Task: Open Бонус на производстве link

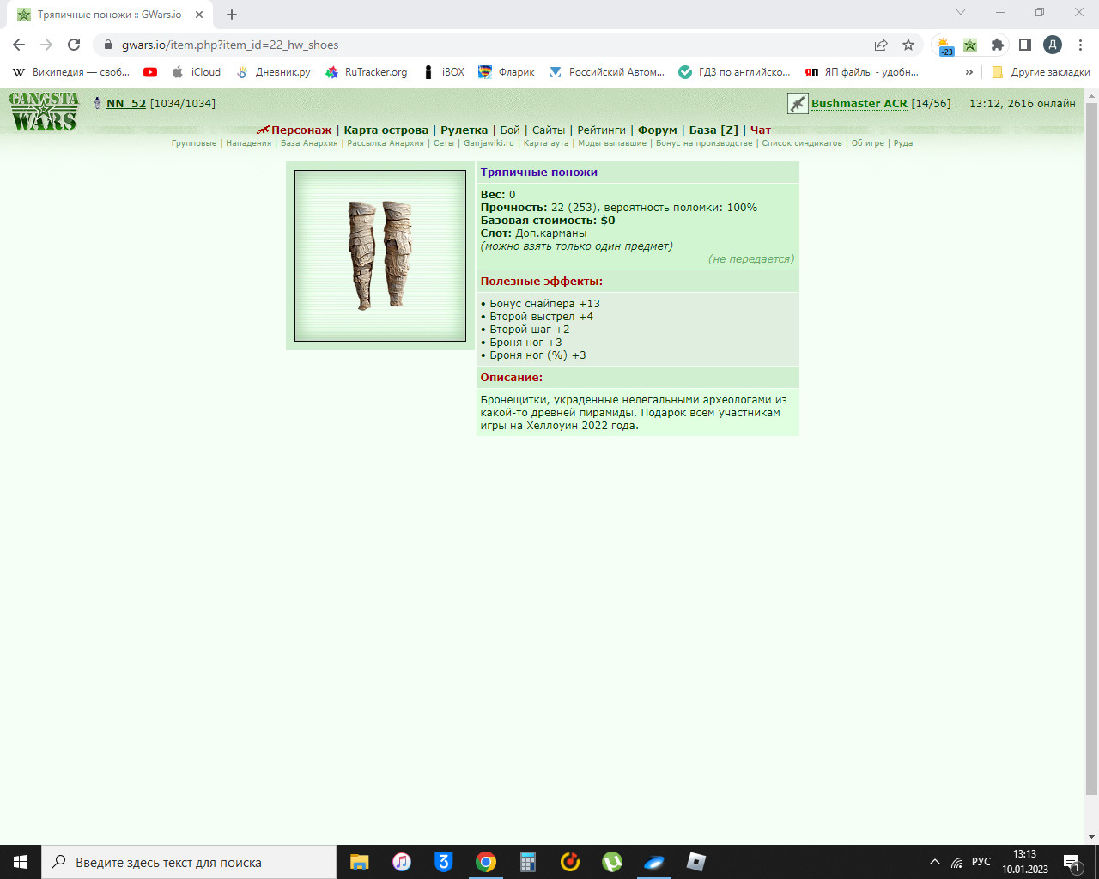Action: 704,143
